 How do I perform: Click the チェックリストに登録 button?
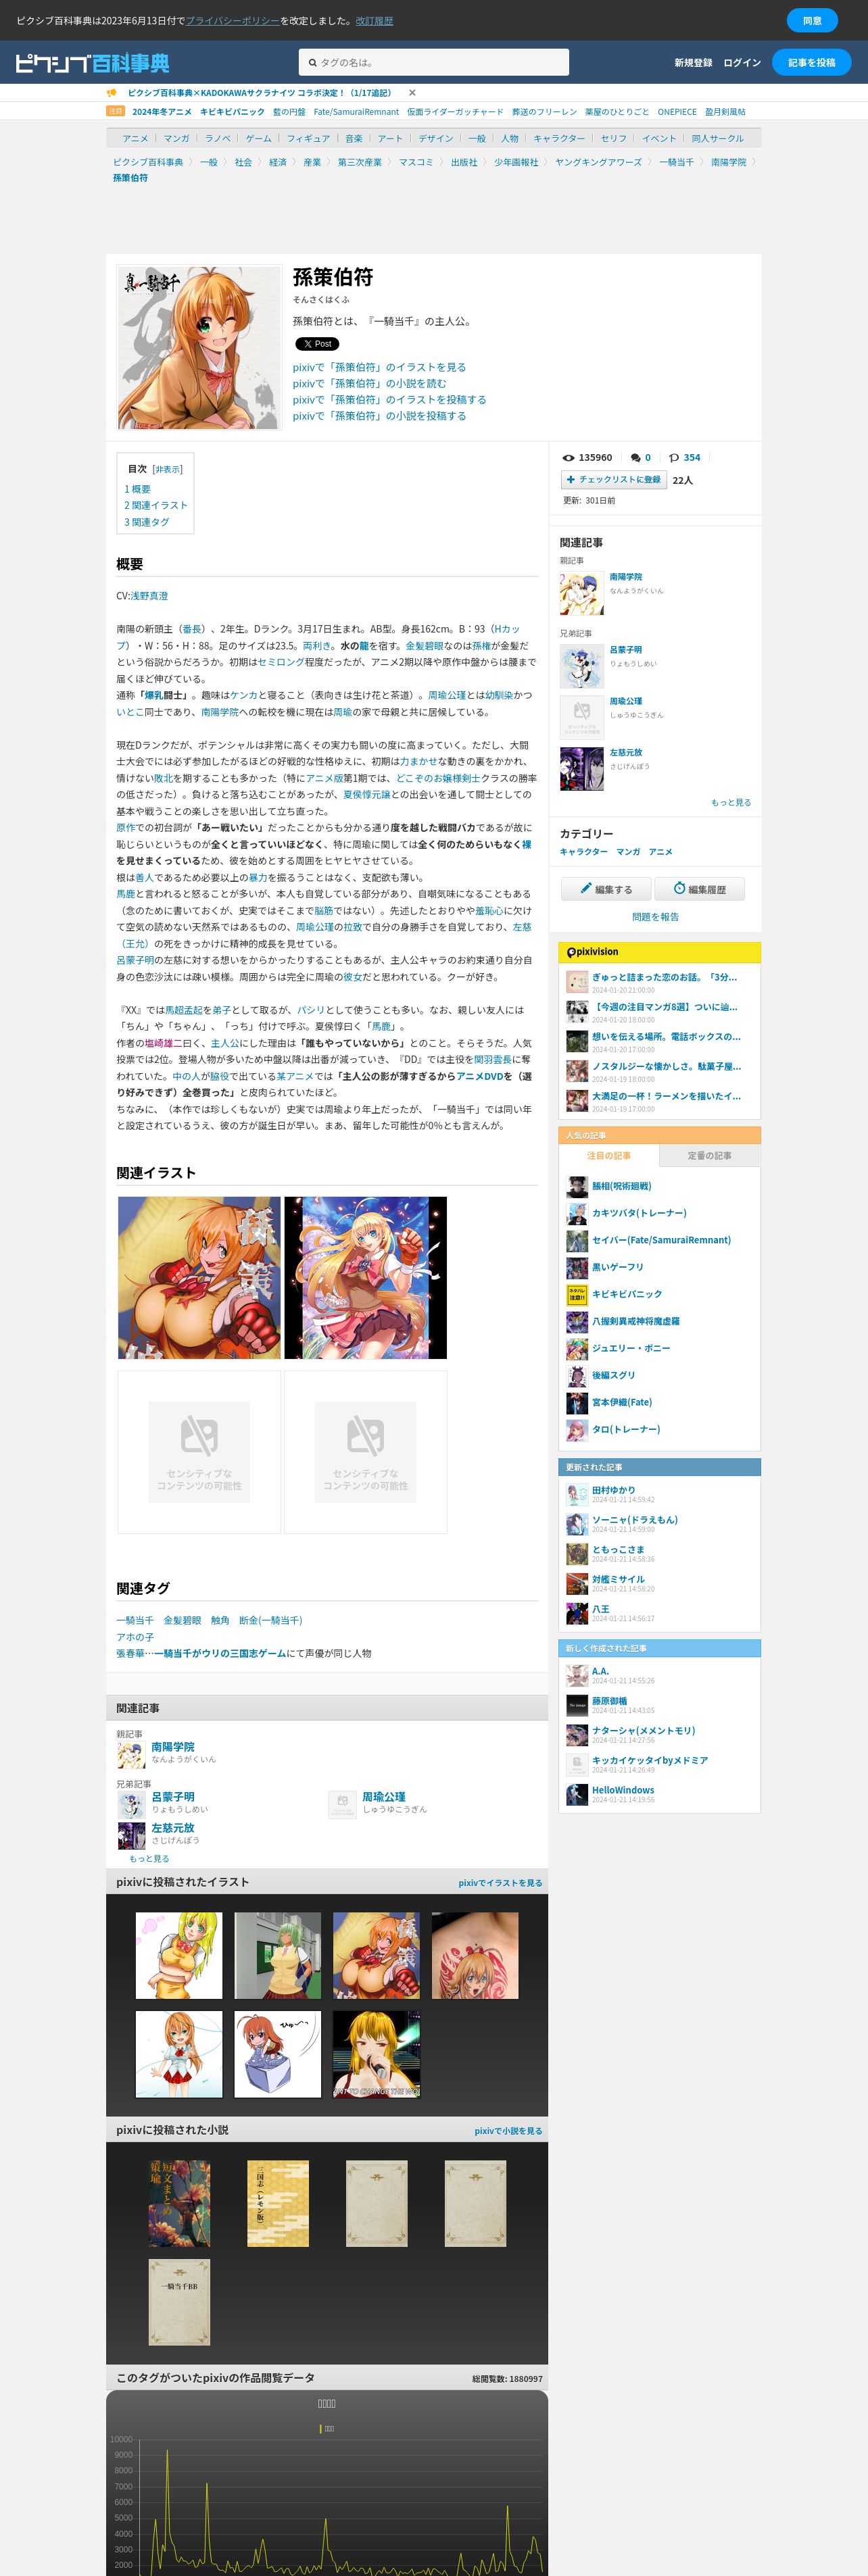[614, 480]
